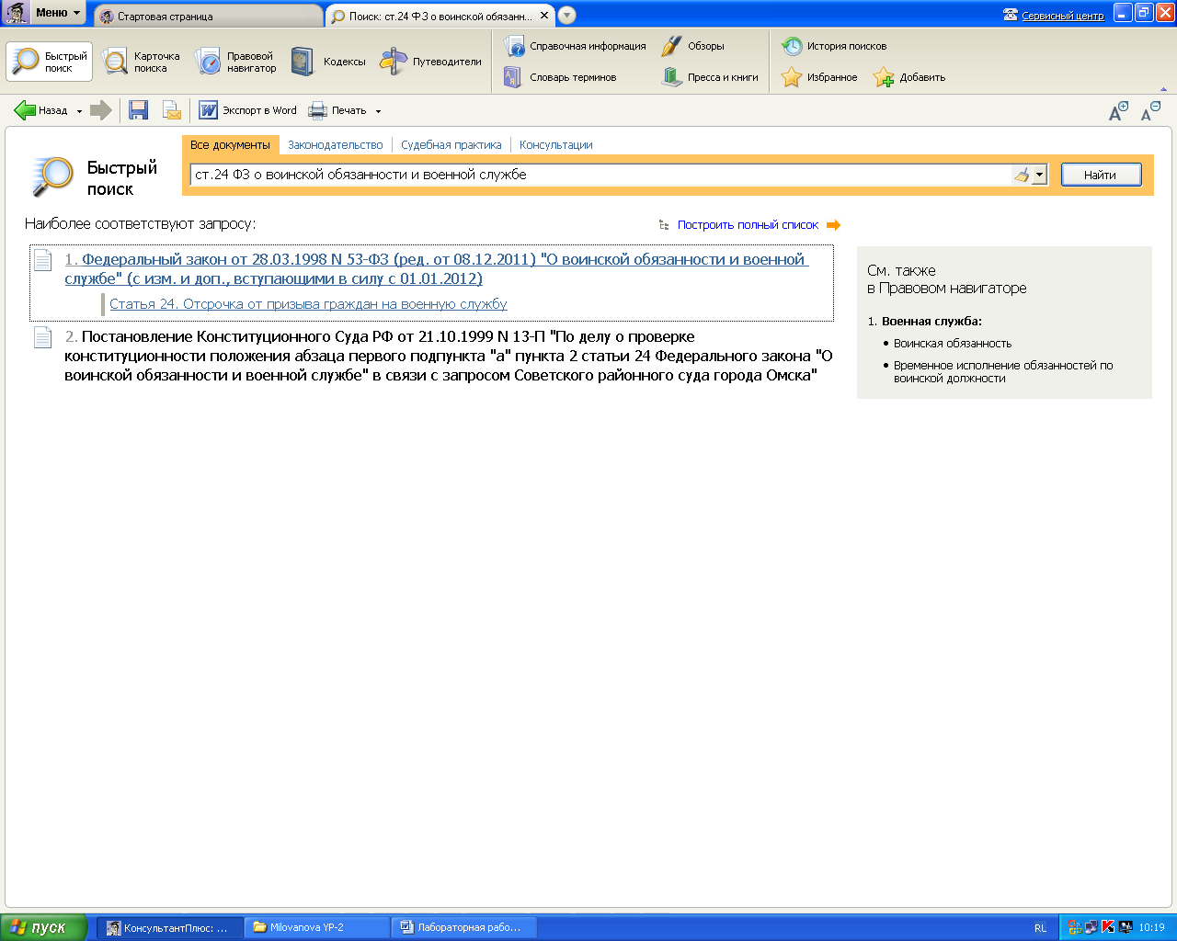This screenshot has height=941, width=1177.
Task: Clear search field with eraser icon
Action: (1022, 175)
